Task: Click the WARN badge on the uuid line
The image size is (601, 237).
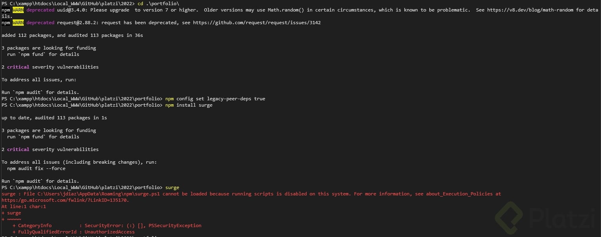Action: pyautogui.click(x=18, y=10)
